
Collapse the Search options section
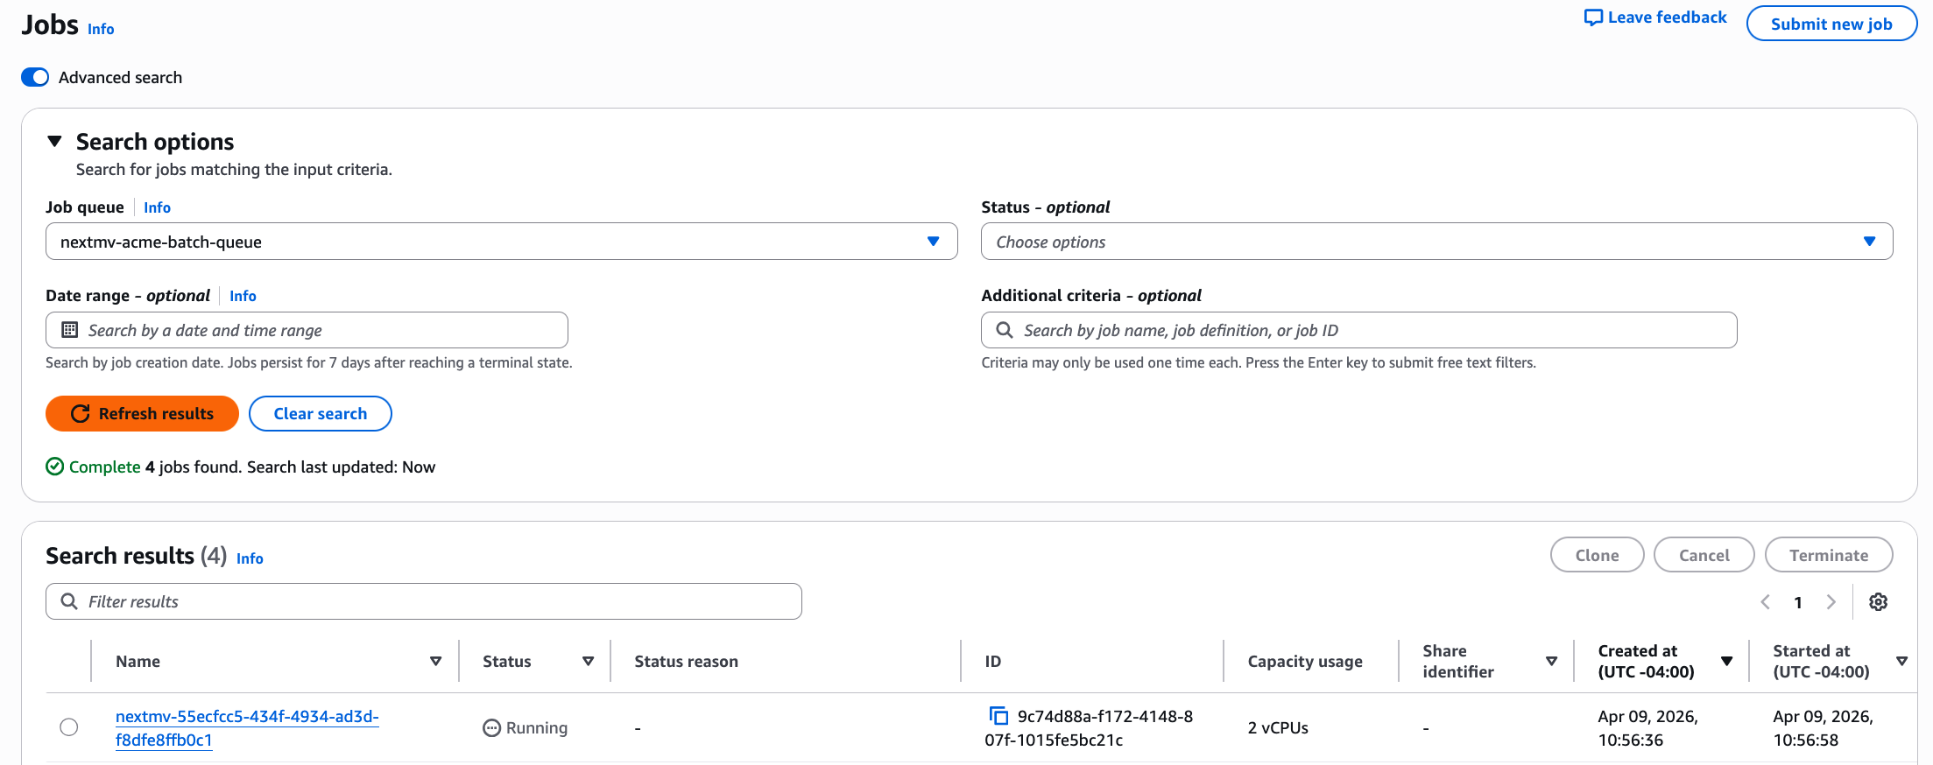point(54,142)
